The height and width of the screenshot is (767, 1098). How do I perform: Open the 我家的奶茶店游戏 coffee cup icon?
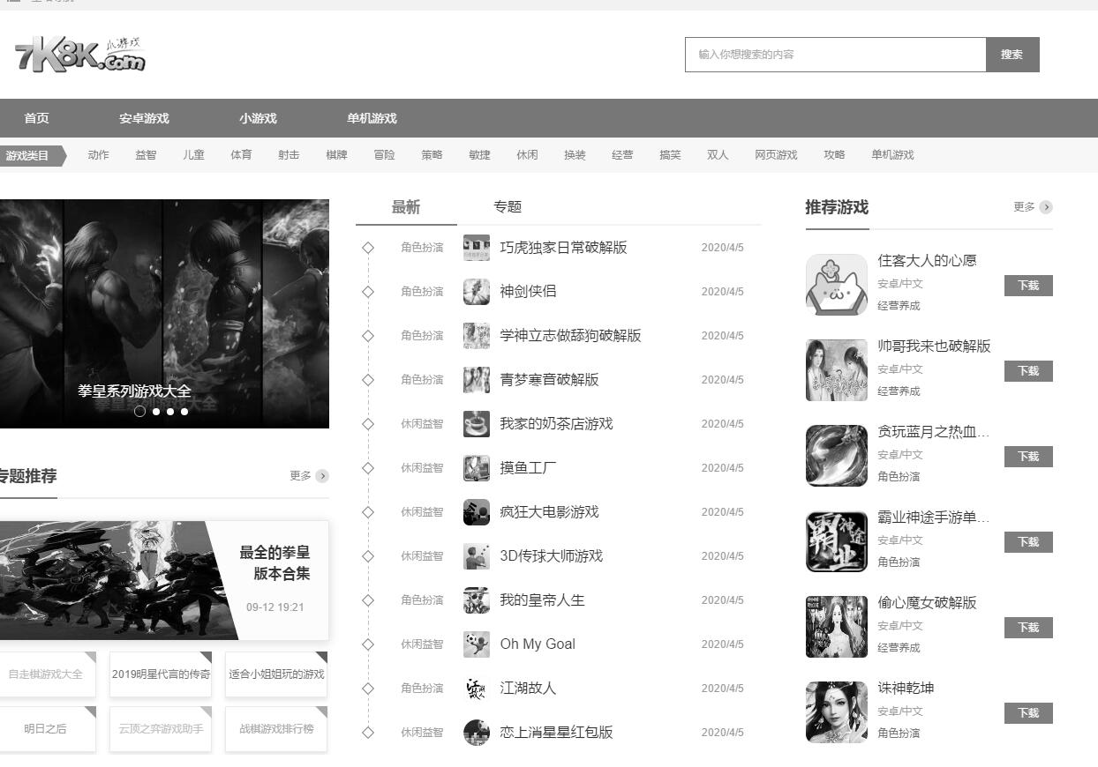click(x=477, y=424)
